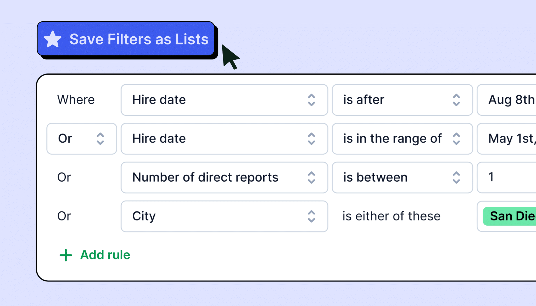The height and width of the screenshot is (306, 536).
Task: Click chevron arrows on 'is after' selector
Action: point(456,100)
